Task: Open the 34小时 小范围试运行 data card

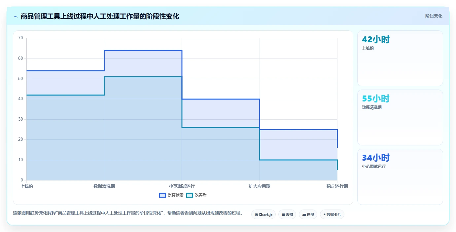Action: 400,177
